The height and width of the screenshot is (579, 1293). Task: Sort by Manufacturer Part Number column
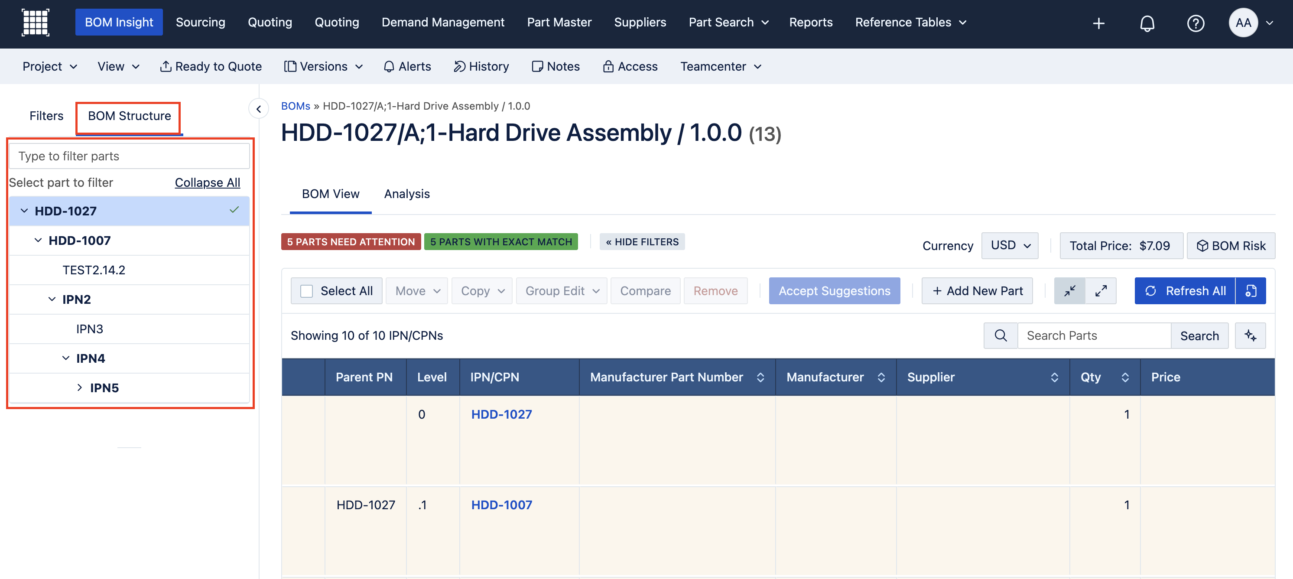pyautogui.click(x=760, y=377)
